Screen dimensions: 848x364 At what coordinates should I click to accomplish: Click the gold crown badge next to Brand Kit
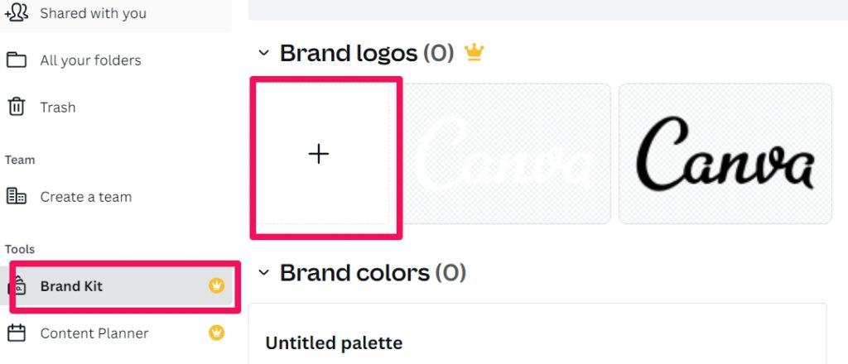pyautogui.click(x=216, y=285)
